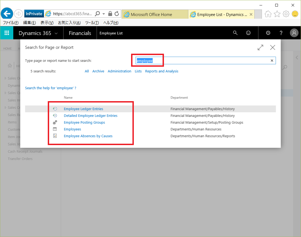Open Transfer Orders in sidebar
301x237 pixels.
tap(20, 159)
